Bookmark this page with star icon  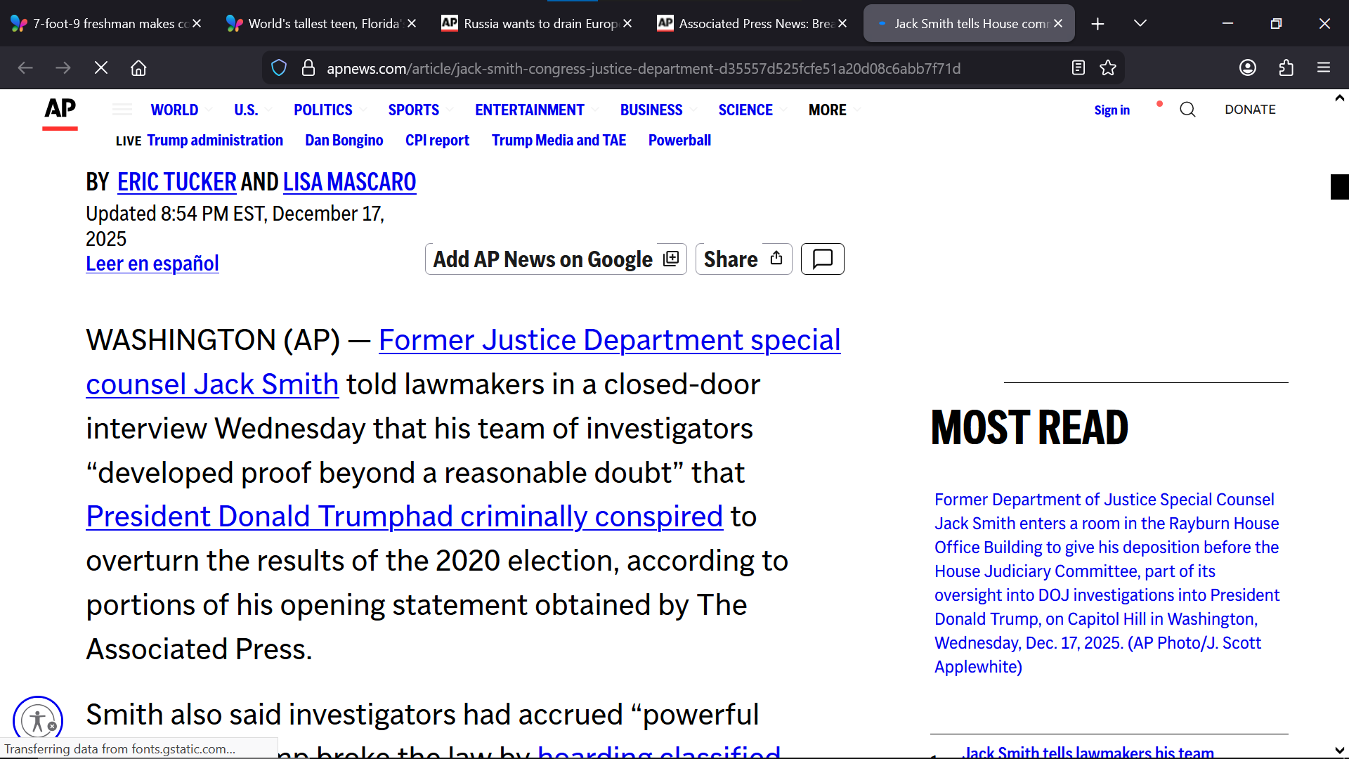point(1108,68)
